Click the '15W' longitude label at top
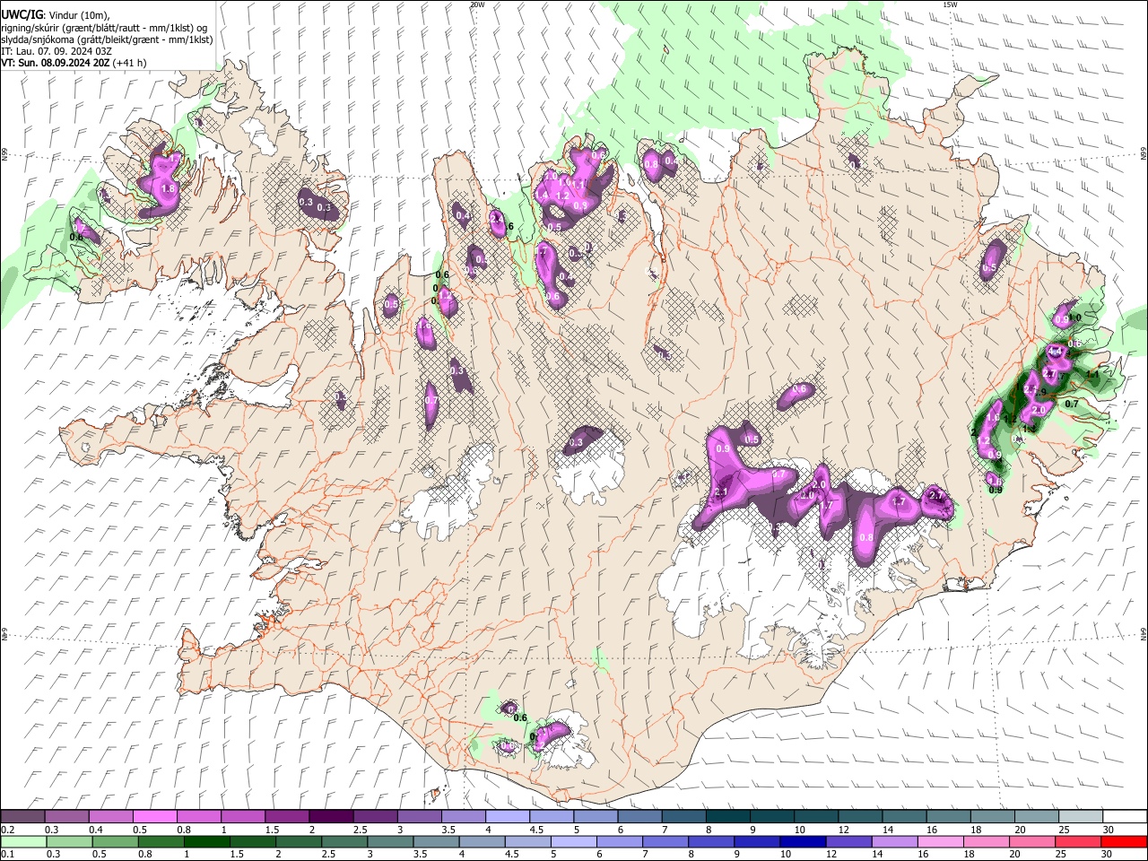Viewport: 1148px width, 861px height. 950,4
